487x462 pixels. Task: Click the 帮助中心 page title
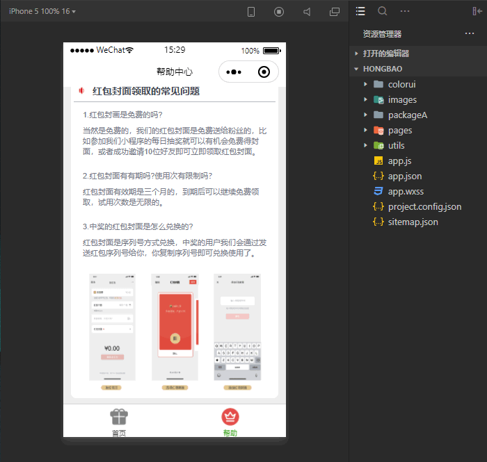click(175, 72)
